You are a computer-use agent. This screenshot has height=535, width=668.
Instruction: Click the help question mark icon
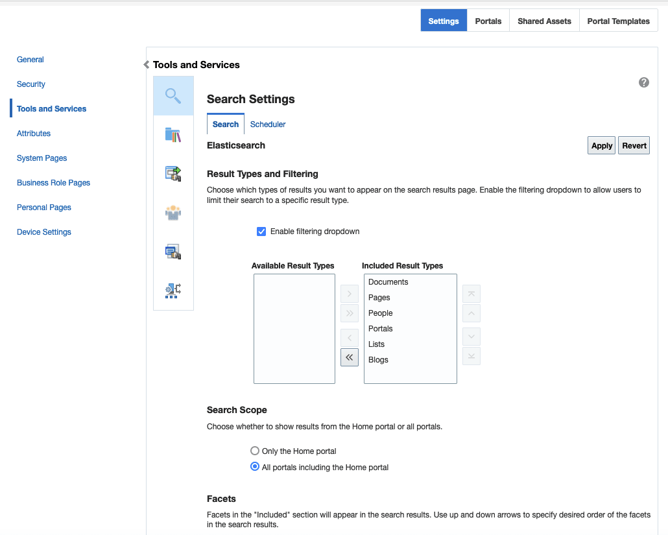pyautogui.click(x=644, y=82)
